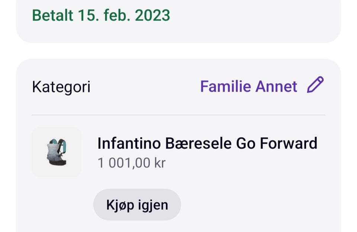Click the word Annet in the category
357x232 pixels.
(276, 87)
